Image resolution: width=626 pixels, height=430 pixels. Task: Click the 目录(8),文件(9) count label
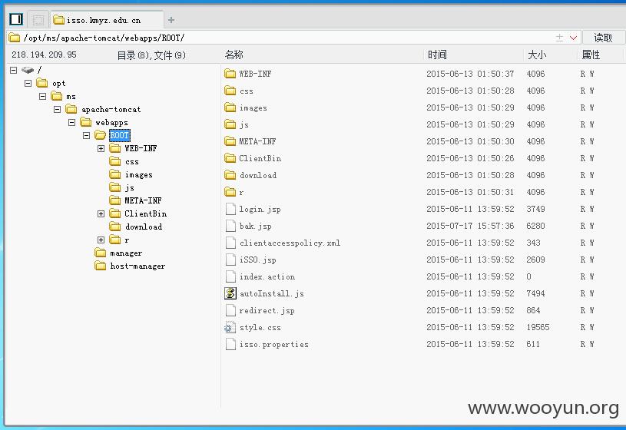click(x=151, y=55)
